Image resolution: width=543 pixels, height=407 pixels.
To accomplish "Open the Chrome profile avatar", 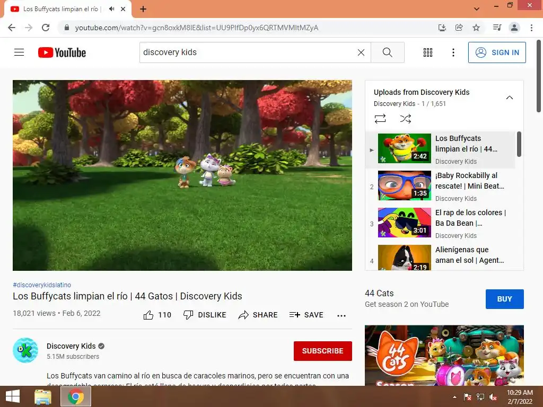I will (x=514, y=28).
